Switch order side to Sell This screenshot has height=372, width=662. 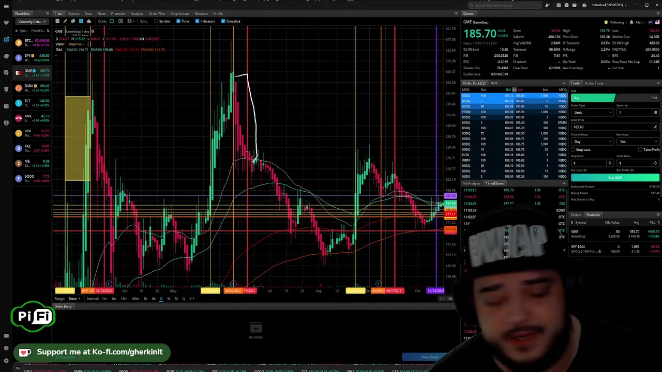pos(637,98)
